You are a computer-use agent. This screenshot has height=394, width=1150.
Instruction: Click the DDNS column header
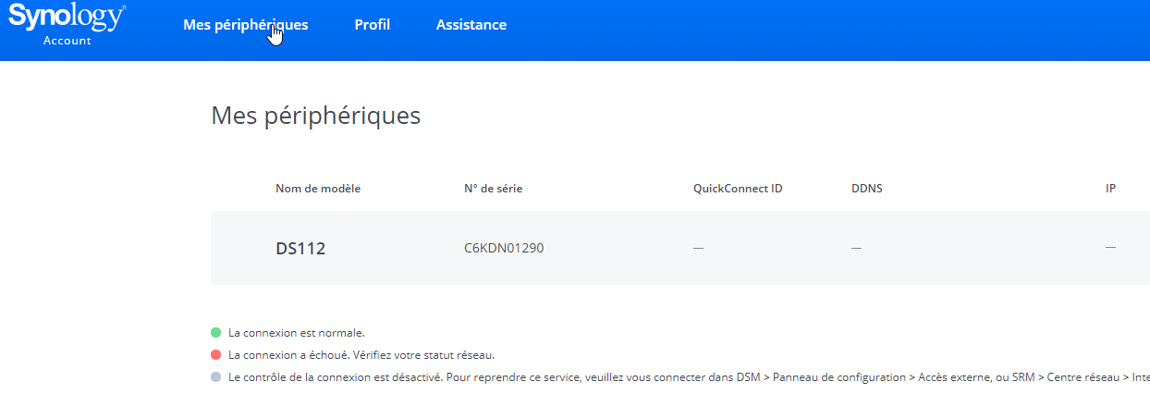867,189
